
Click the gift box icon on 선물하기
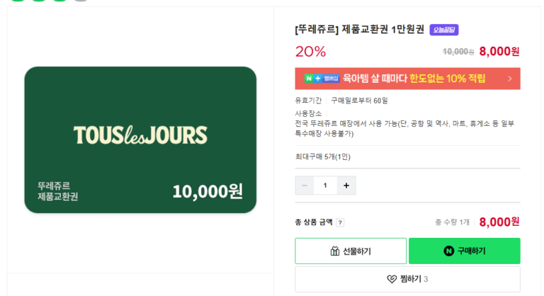(x=335, y=251)
